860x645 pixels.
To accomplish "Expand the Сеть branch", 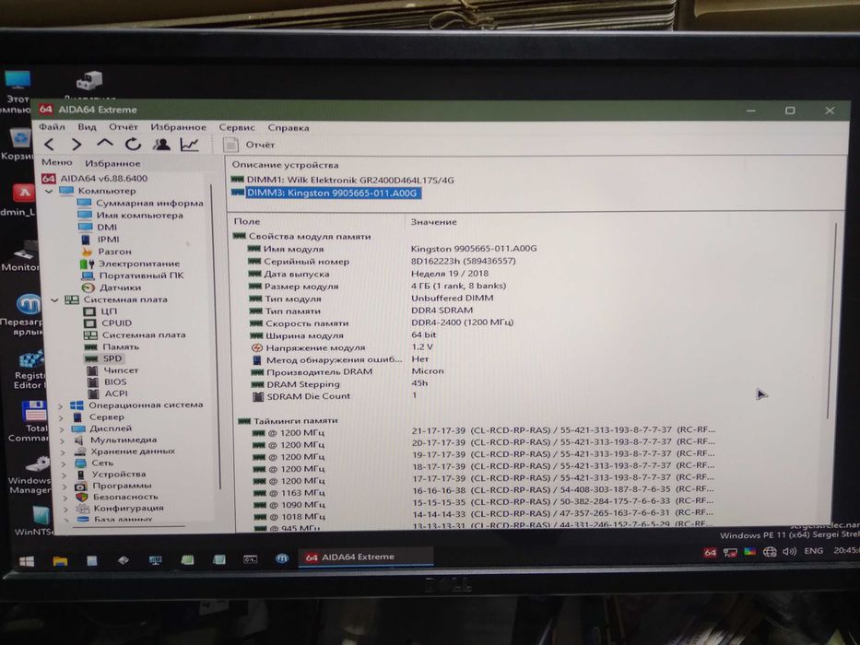I will [63, 463].
